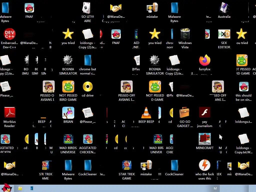Image resolution: width=256 pixels, height=192 pixels.
Task: Select the GO GO GADGET briefcase icon
Action: pyautogui.click(x=185, y=112)
